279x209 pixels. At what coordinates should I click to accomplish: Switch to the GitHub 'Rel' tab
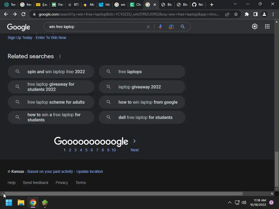[198, 5]
